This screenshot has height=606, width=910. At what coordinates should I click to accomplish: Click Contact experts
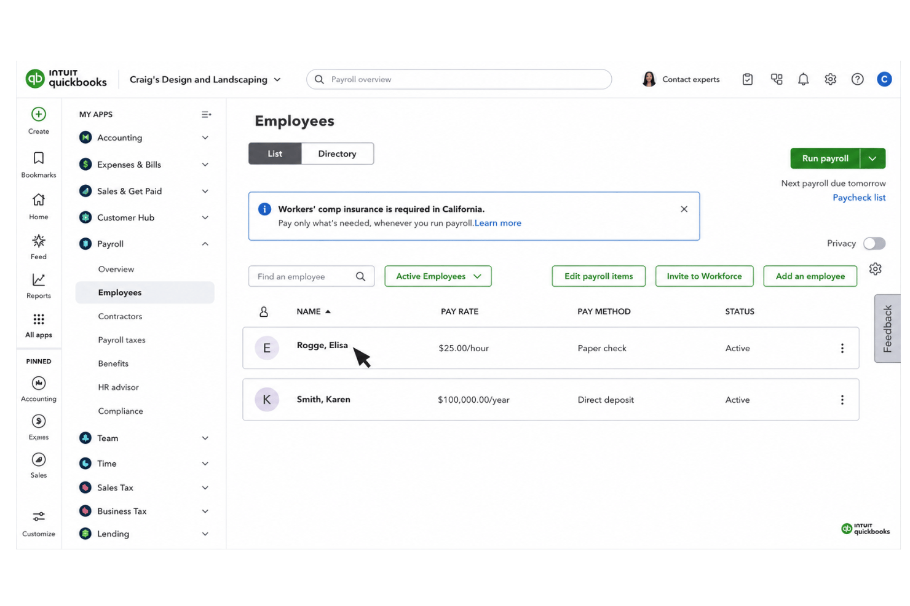coord(681,79)
